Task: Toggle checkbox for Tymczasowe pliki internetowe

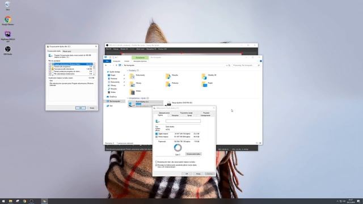Action: point(50,69)
